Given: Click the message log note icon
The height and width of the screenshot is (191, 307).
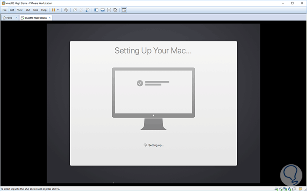Looking at the screenshot, I should (x=301, y=189).
